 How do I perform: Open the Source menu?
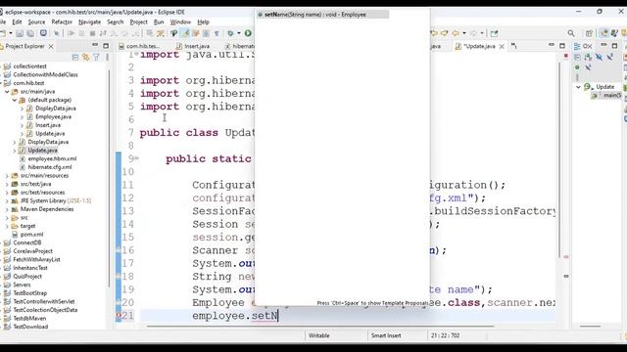point(37,22)
